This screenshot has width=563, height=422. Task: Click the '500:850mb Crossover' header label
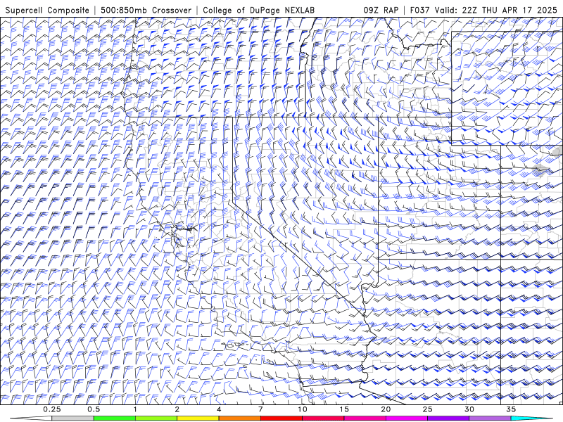pyautogui.click(x=146, y=11)
